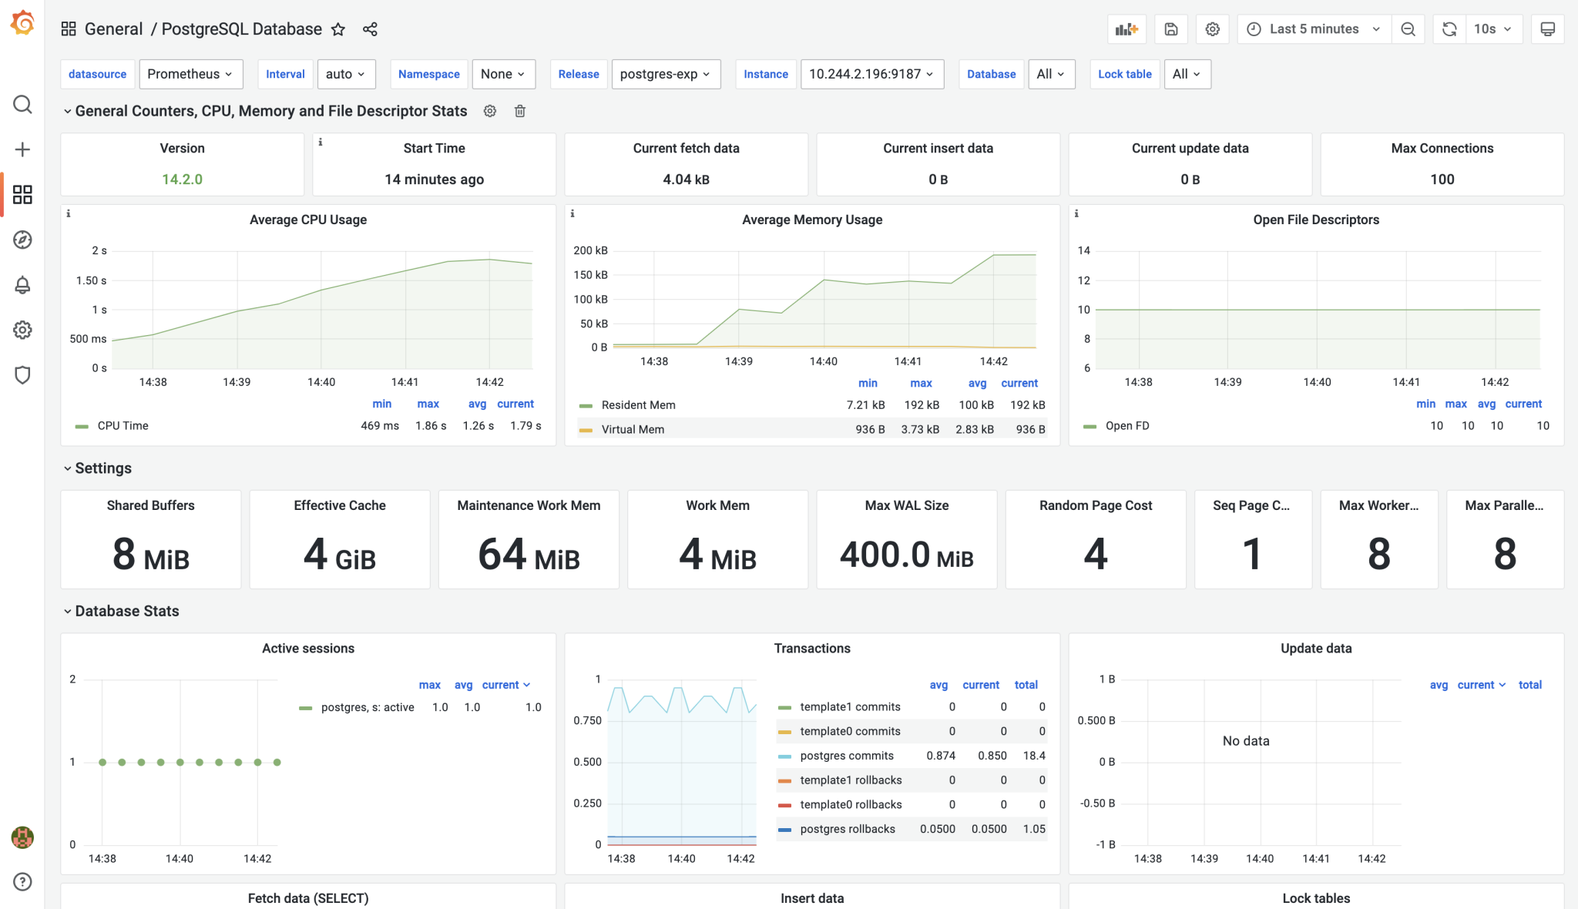Open row settings gear beside General Counters title
This screenshot has height=909, width=1578.
point(490,111)
